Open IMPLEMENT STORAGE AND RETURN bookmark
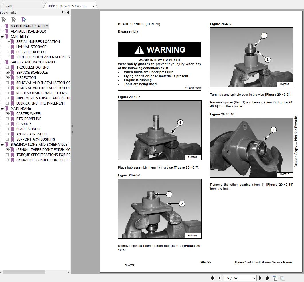Screen dimensions: 304x282 (43, 98)
